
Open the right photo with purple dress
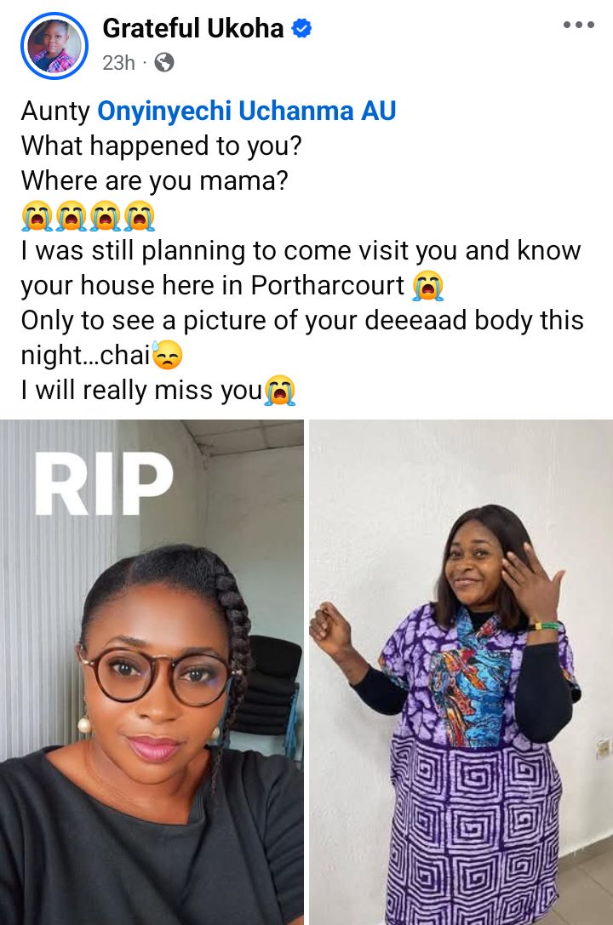tap(461, 672)
